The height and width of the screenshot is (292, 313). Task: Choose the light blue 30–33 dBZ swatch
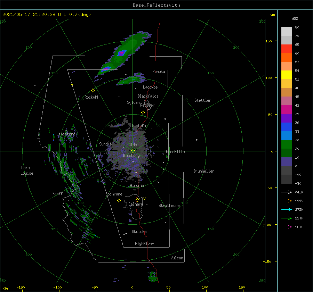point(287,135)
